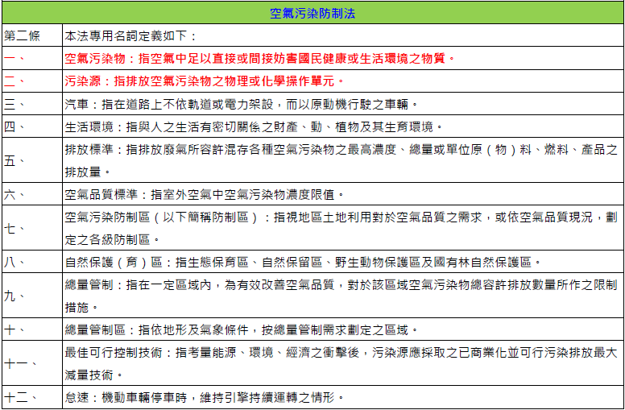Click the title 空氣污染防制法
625x410 pixels.
click(x=312, y=14)
